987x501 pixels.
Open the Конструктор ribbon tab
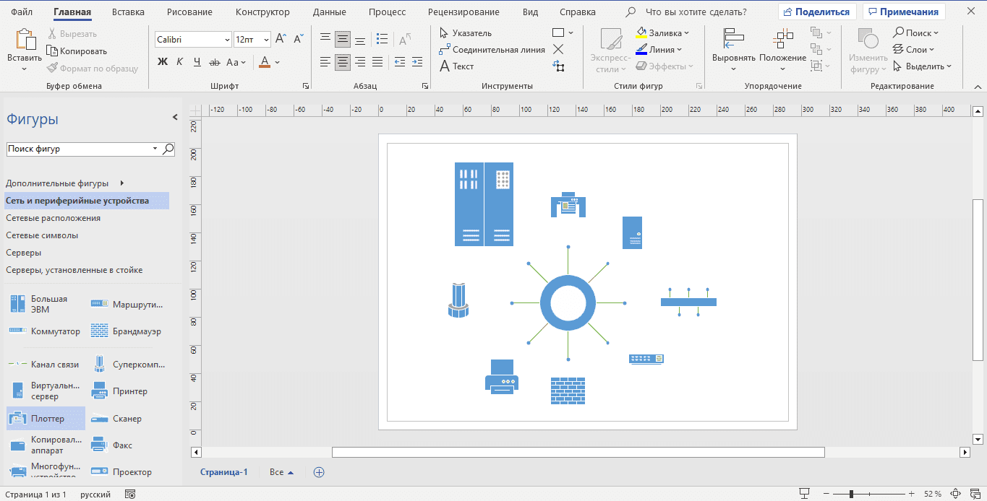tap(262, 12)
